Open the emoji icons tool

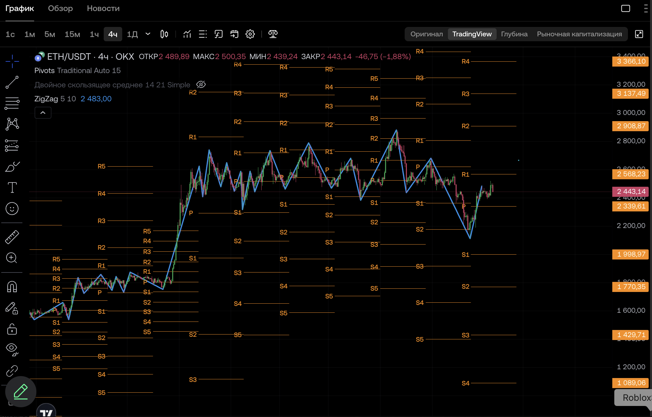click(12, 208)
